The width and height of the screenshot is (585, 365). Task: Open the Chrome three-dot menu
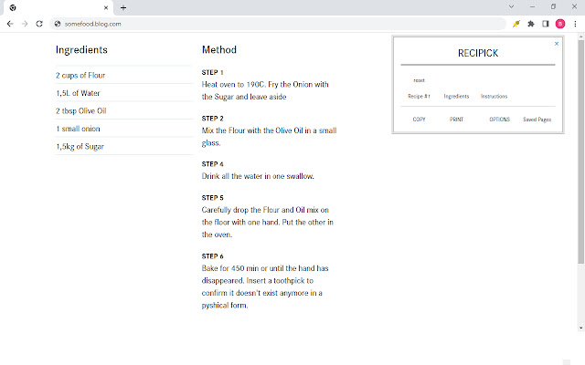click(x=575, y=24)
